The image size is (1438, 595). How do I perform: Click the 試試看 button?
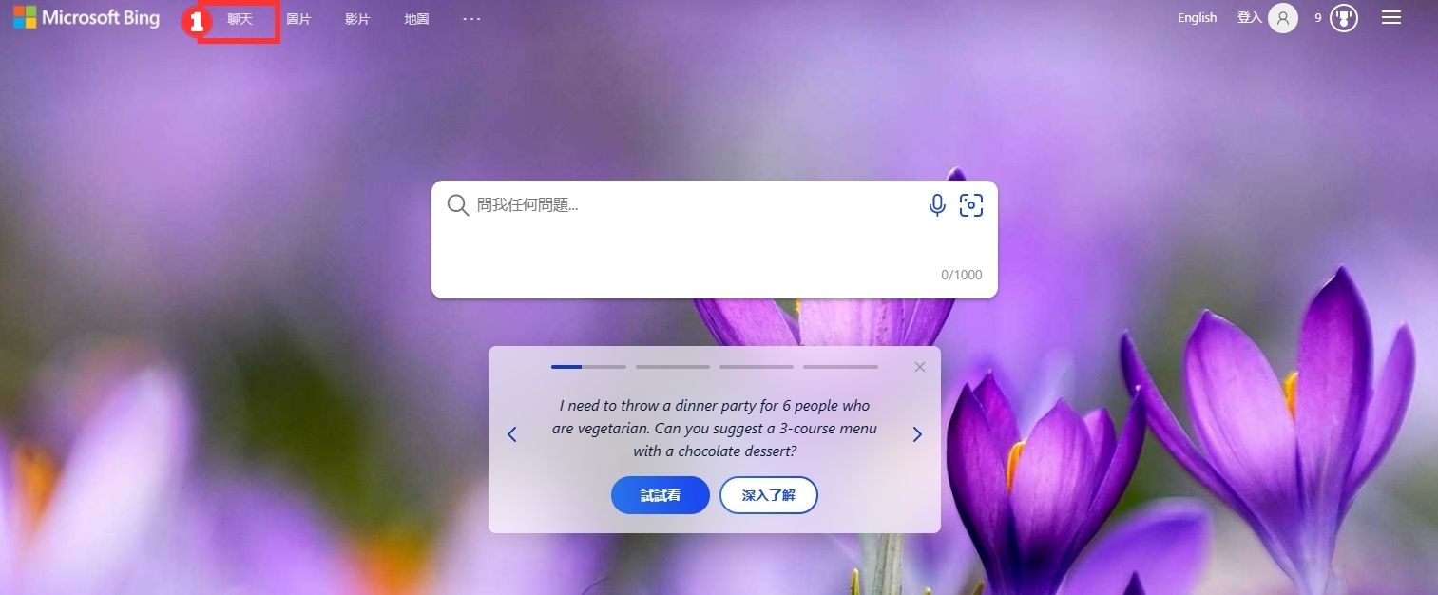coord(661,495)
